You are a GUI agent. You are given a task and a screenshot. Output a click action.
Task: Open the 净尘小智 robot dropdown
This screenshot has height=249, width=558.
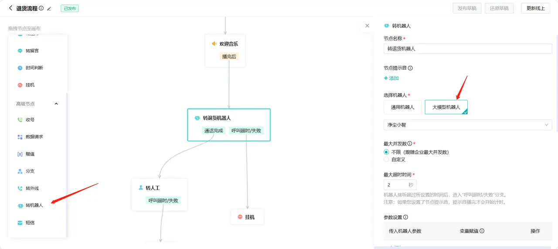point(468,125)
